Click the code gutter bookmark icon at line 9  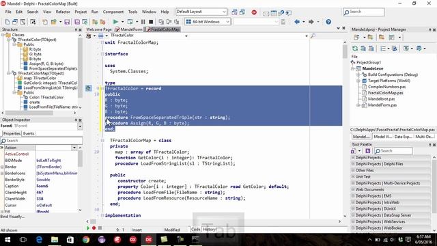(x=89, y=88)
